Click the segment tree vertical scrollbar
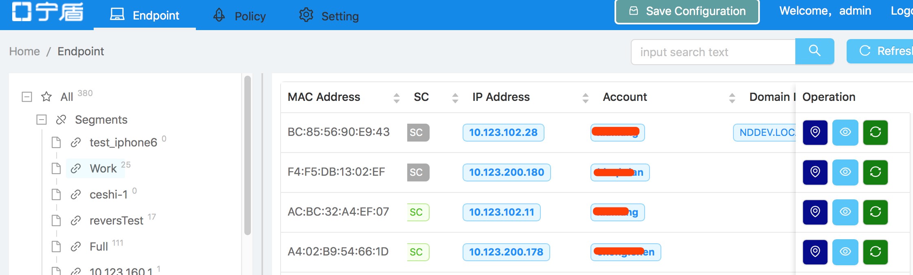This screenshot has height=275, width=913. click(x=248, y=155)
